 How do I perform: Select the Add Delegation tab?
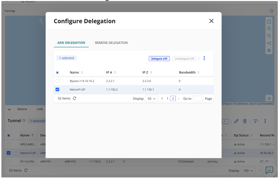coord(71,43)
